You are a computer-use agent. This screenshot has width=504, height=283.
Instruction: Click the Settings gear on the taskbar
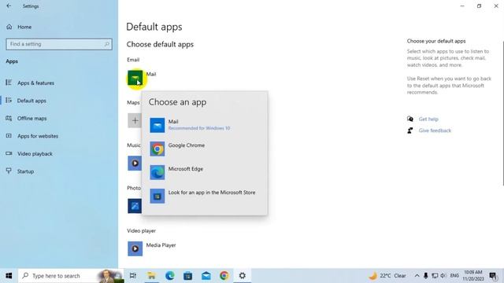(x=243, y=276)
